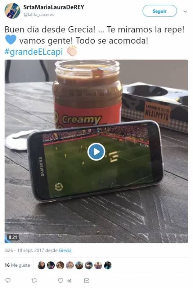
Task: Open the last liker's avatar
Action: pyautogui.click(x=108, y=265)
